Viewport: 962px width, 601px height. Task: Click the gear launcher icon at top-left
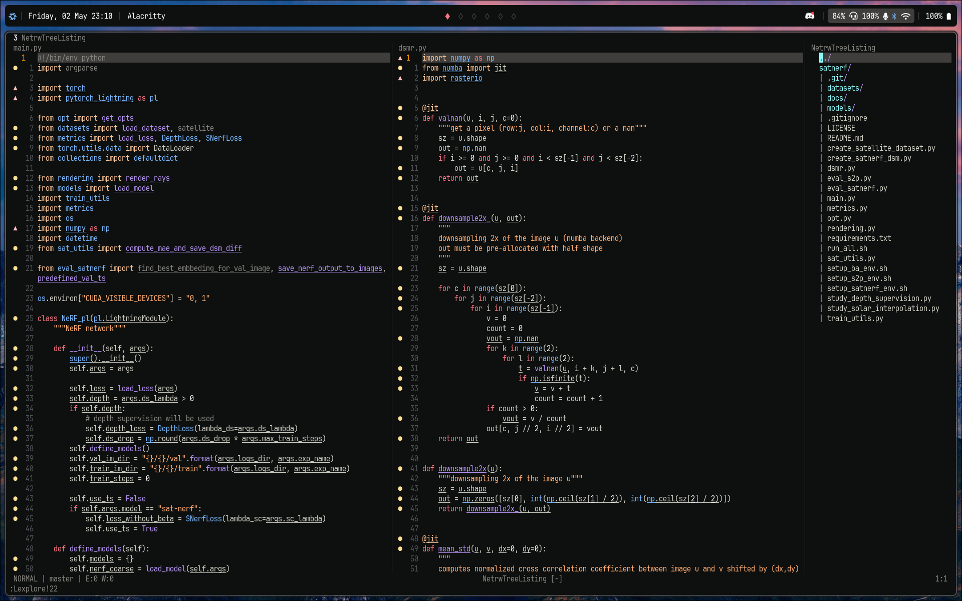13,16
